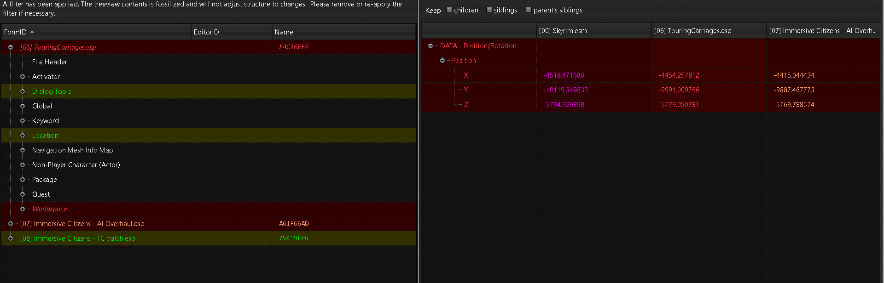The height and width of the screenshot is (283, 884).
Task: Expand the Activator group
Action: click(x=22, y=77)
